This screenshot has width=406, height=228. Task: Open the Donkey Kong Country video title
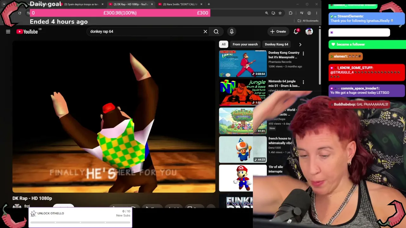point(284,55)
